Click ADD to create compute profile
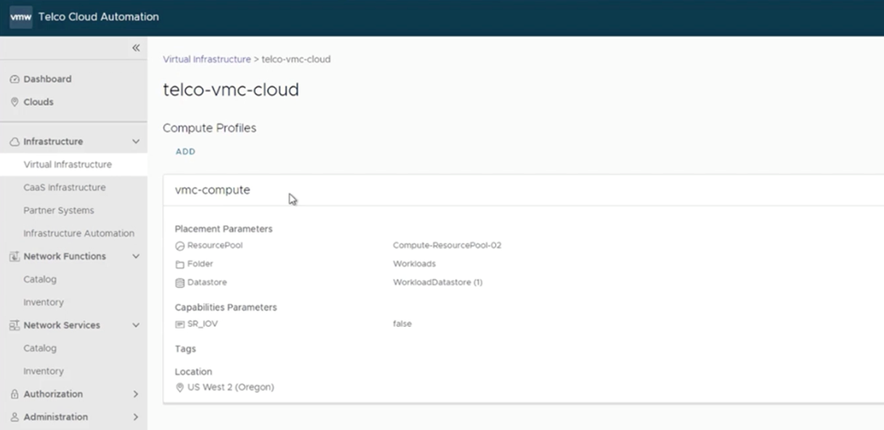884x430 pixels. pyautogui.click(x=185, y=152)
